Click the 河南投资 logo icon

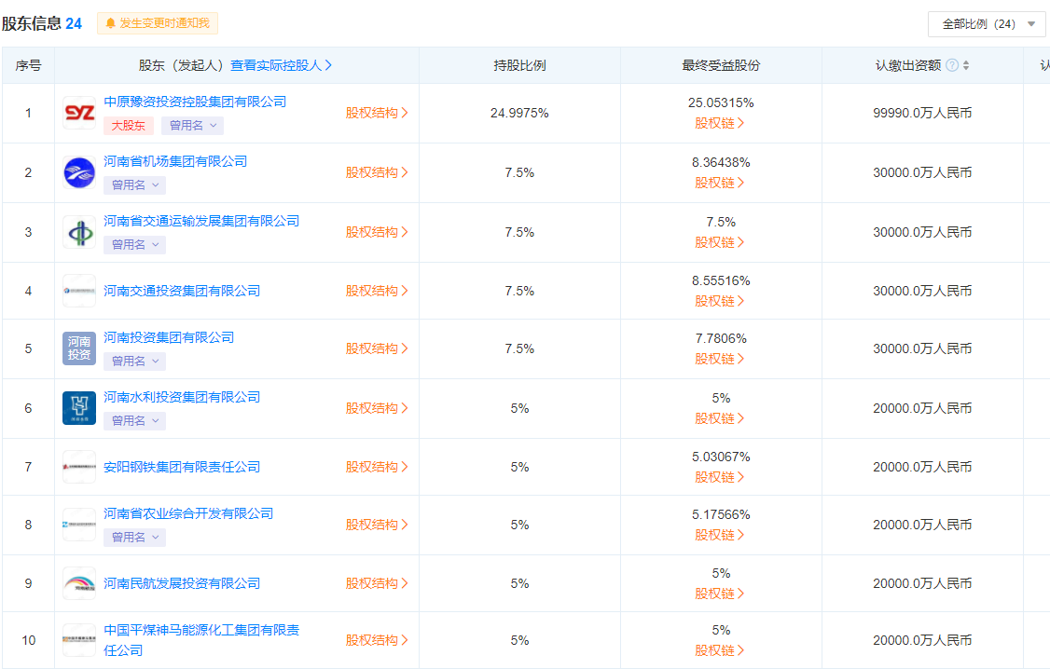[79, 348]
